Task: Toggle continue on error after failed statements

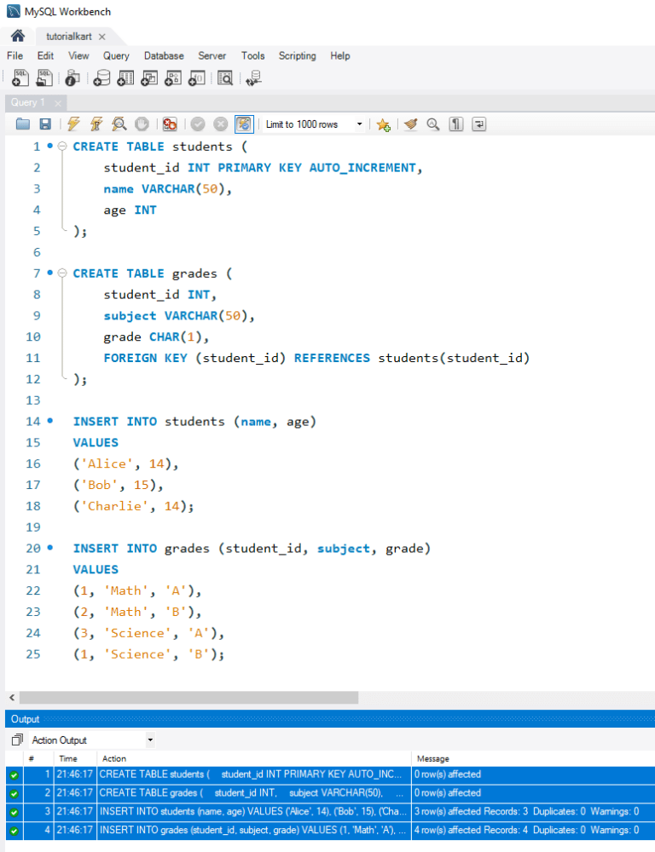Action: (170, 124)
